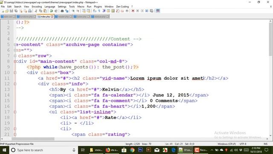This screenshot has width=273, height=154.
Task: Open the Zen Coding menu
Action: click(122, 6)
